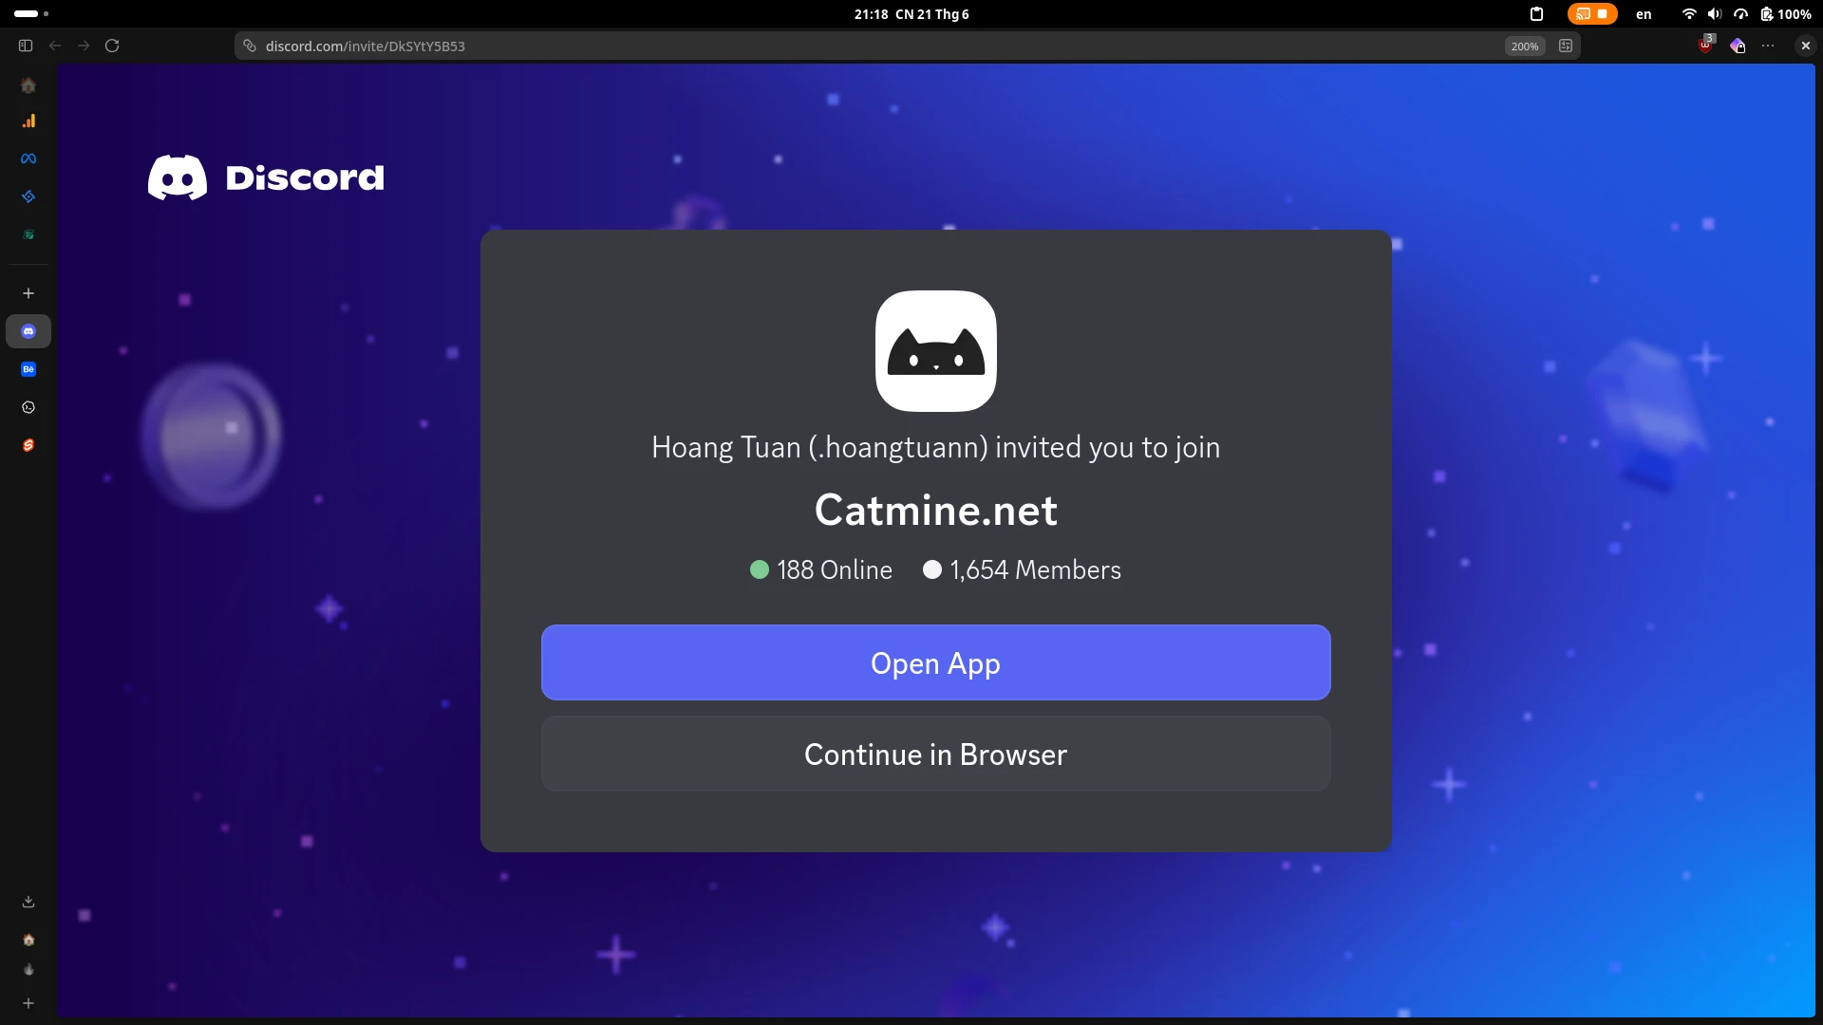Click the Hoang Tuan invited you text
Screen dimensions: 1823x1025
935,447
